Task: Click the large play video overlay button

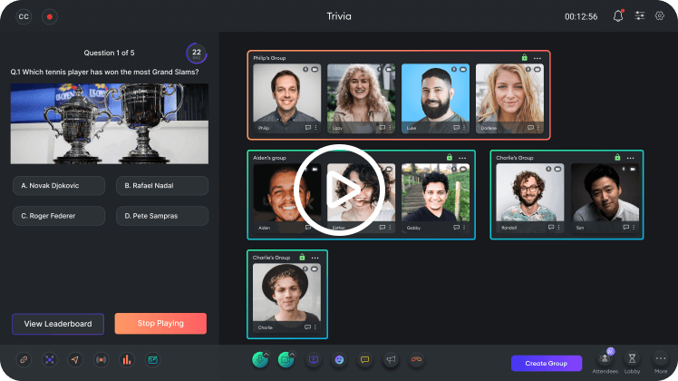Action: 339,190
